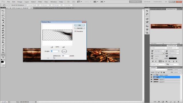This screenshot has width=183, height=103.
Task: Toggle the Preview checkbox in Motion Blur
Action: point(75,31)
